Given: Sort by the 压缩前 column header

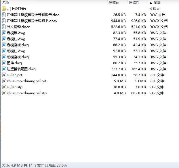Looking at the screenshot, I should tap(114, 3).
